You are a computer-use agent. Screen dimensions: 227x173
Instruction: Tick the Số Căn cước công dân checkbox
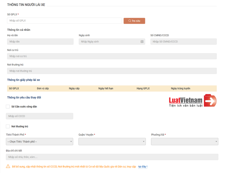click(8, 107)
